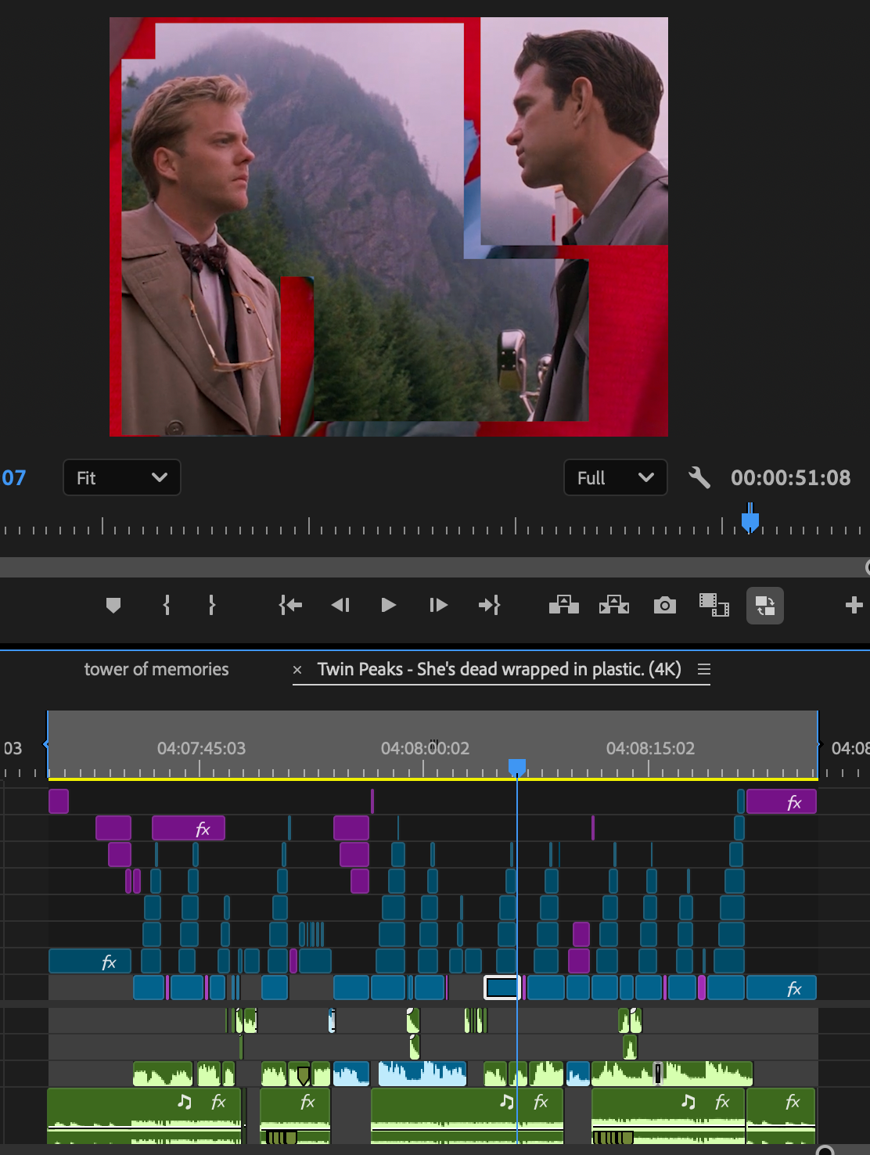Open the Fit zoom level dropdown
The image size is (870, 1155).
pos(122,477)
